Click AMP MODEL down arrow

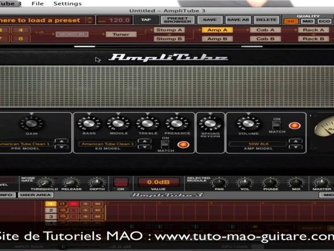pos(296,147)
